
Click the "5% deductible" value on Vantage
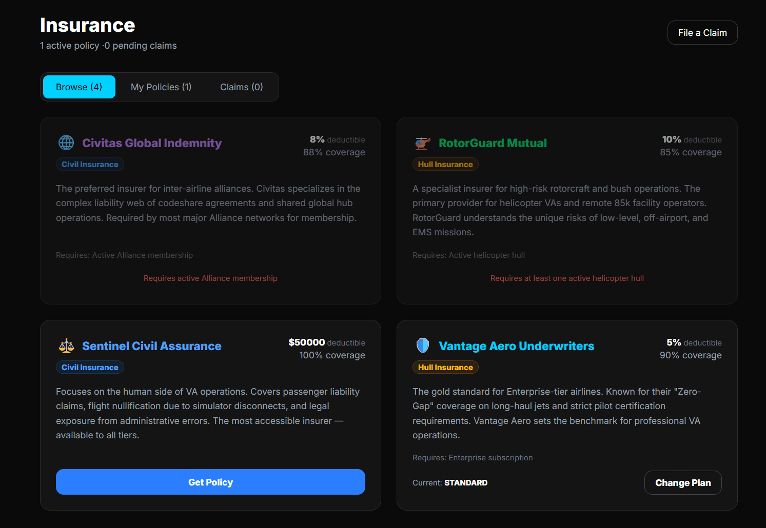(694, 342)
